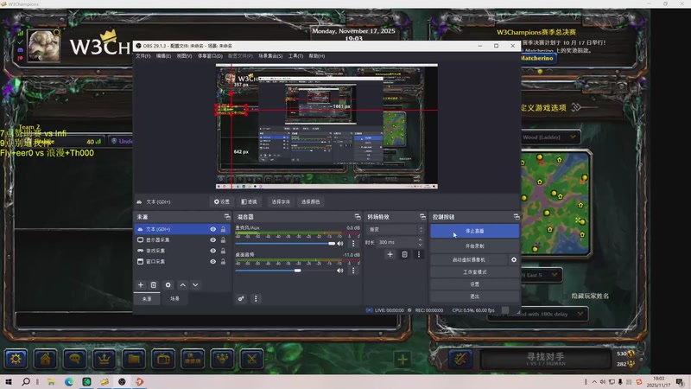Delete selected source with trash icon

pyautogui.click(x=154, y=285)
